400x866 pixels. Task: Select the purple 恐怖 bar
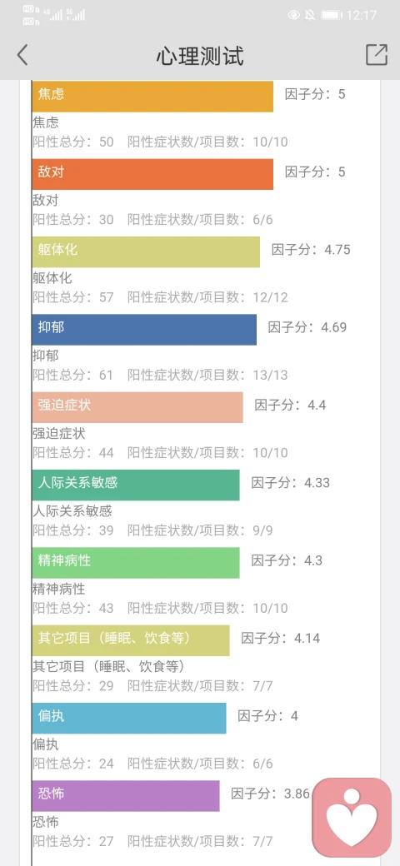pyautogui.click(x=126, y=796)
